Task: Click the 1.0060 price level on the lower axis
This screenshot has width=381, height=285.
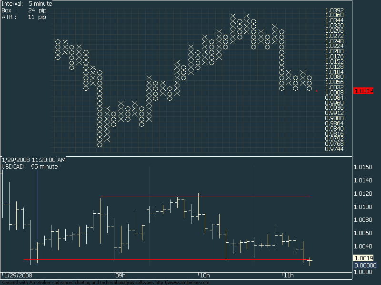Action: coord(363,233)
